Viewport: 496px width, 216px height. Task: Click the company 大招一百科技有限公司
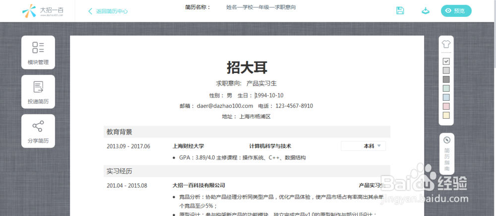pos(199,185)
